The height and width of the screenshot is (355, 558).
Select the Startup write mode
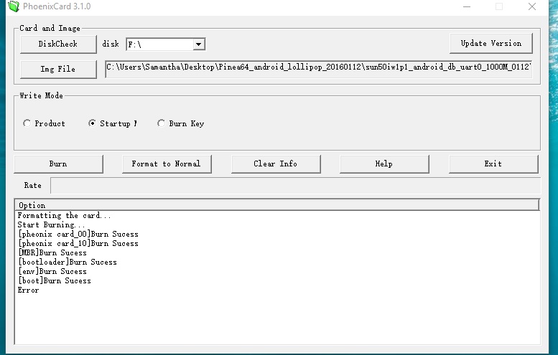click(92, 123)
